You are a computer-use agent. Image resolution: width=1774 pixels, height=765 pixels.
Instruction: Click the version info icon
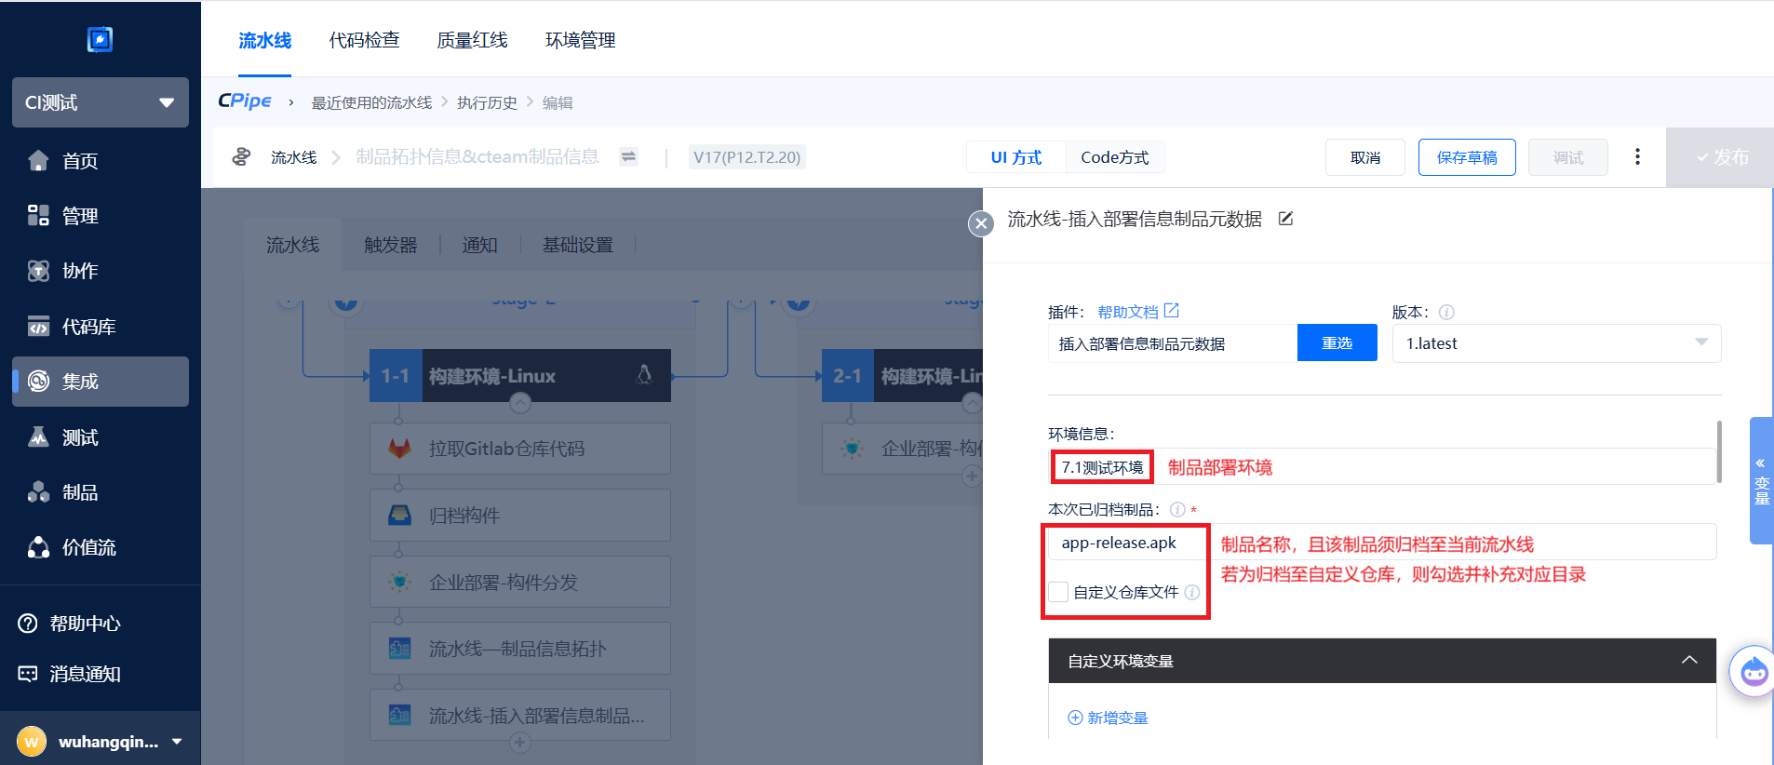[1446, 313]
